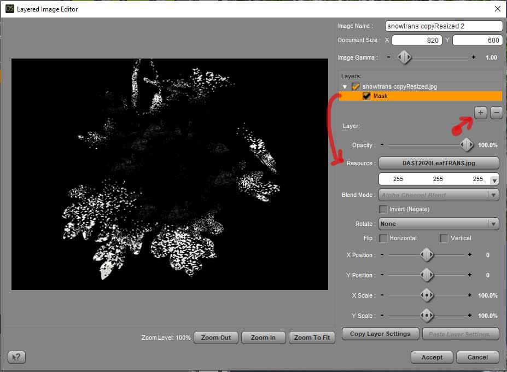Click the Opacity slider handle
507x372 pixels.
[467, 145]
